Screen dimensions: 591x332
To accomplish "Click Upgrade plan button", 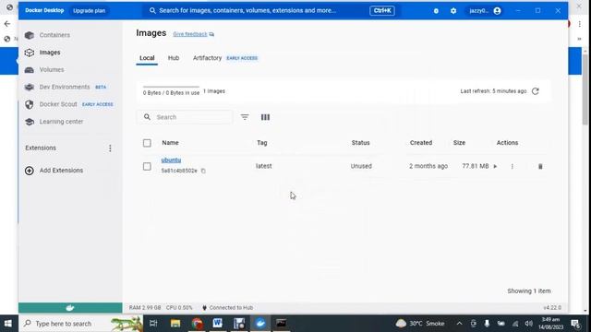I will (89, 10).
